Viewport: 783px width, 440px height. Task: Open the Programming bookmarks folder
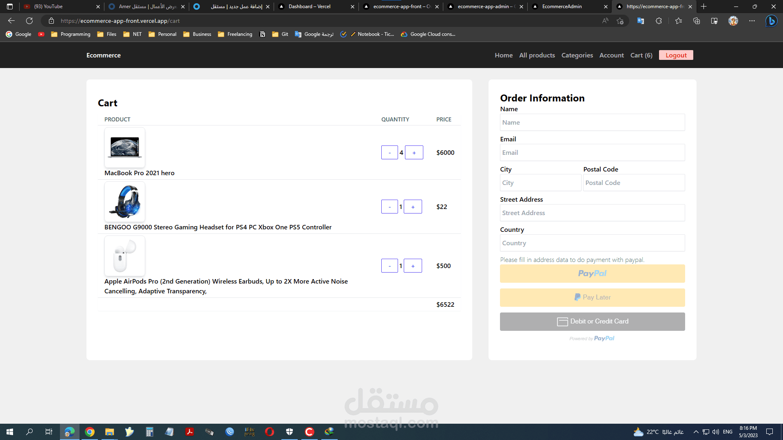(x=71, y=34)
